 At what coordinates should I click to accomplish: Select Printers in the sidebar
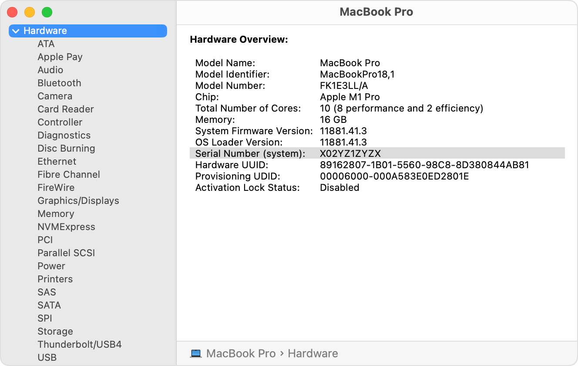tap(55, 279)
